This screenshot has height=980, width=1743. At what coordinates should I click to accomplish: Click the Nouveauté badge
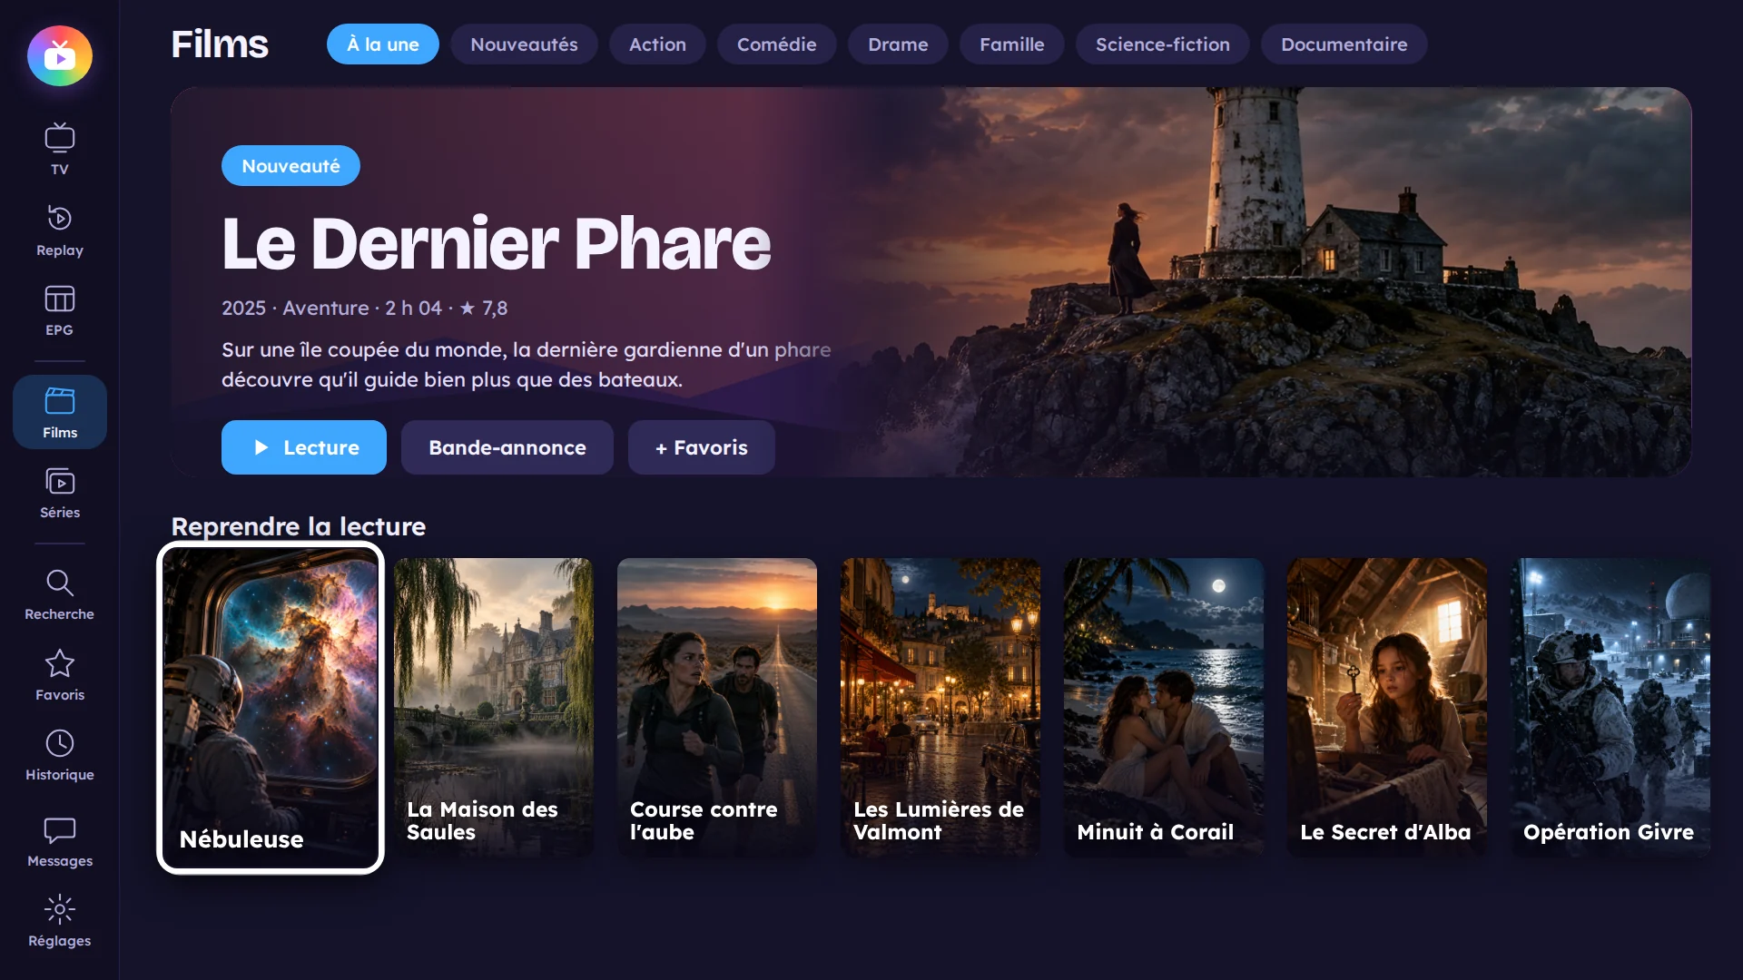click(290, 166)
